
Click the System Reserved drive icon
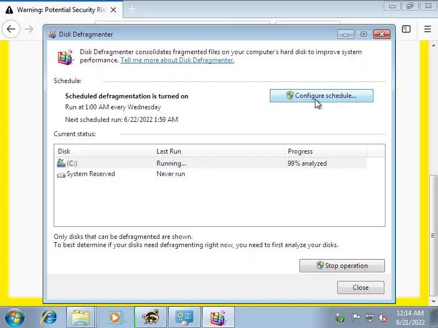pyautogui.click(x=61, y=175)
